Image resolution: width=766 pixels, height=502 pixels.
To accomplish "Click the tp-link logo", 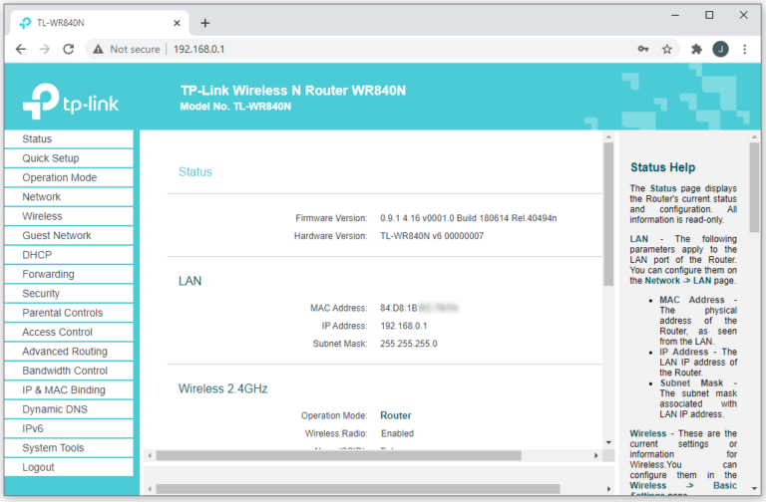I will click(x=71, y=101).
